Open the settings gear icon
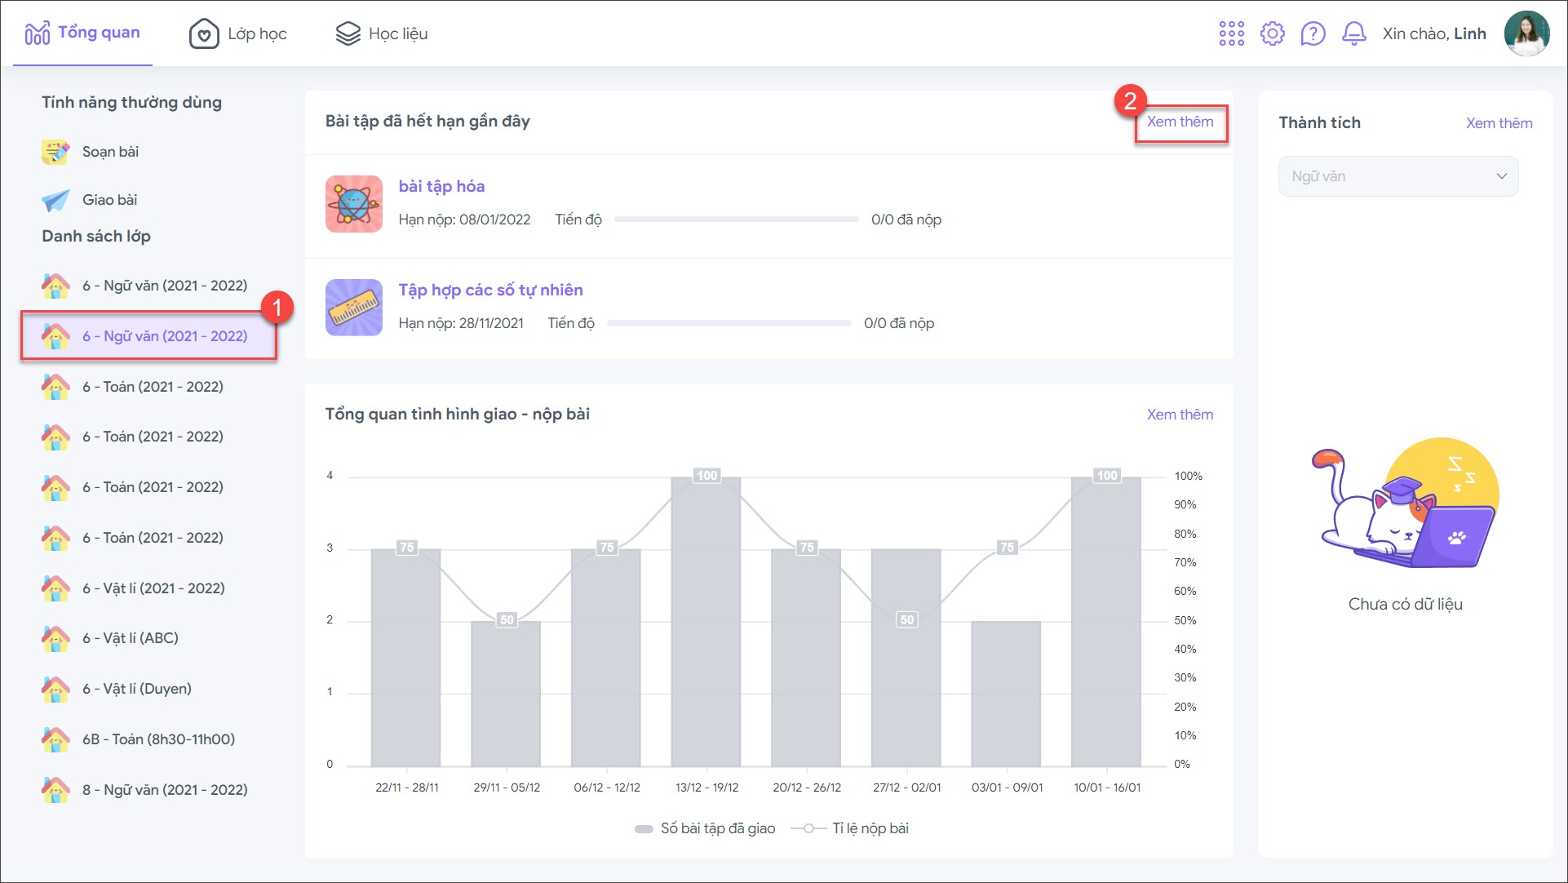This screenshot has height=883, width=1568. point(1272,33)
